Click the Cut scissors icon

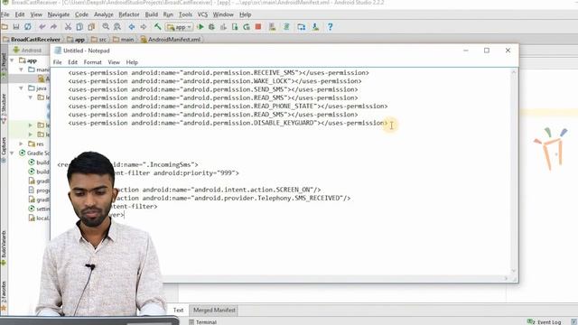pos(68,27)
